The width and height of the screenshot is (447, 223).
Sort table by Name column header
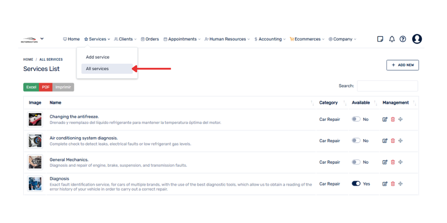[55, 103]
